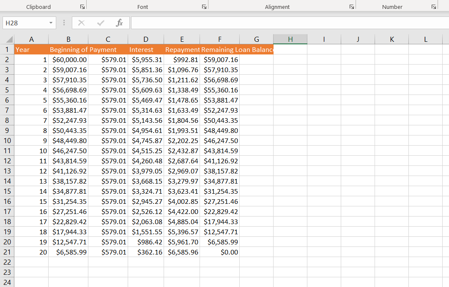Click the Select All corner triangle

[x=9, y=39]
